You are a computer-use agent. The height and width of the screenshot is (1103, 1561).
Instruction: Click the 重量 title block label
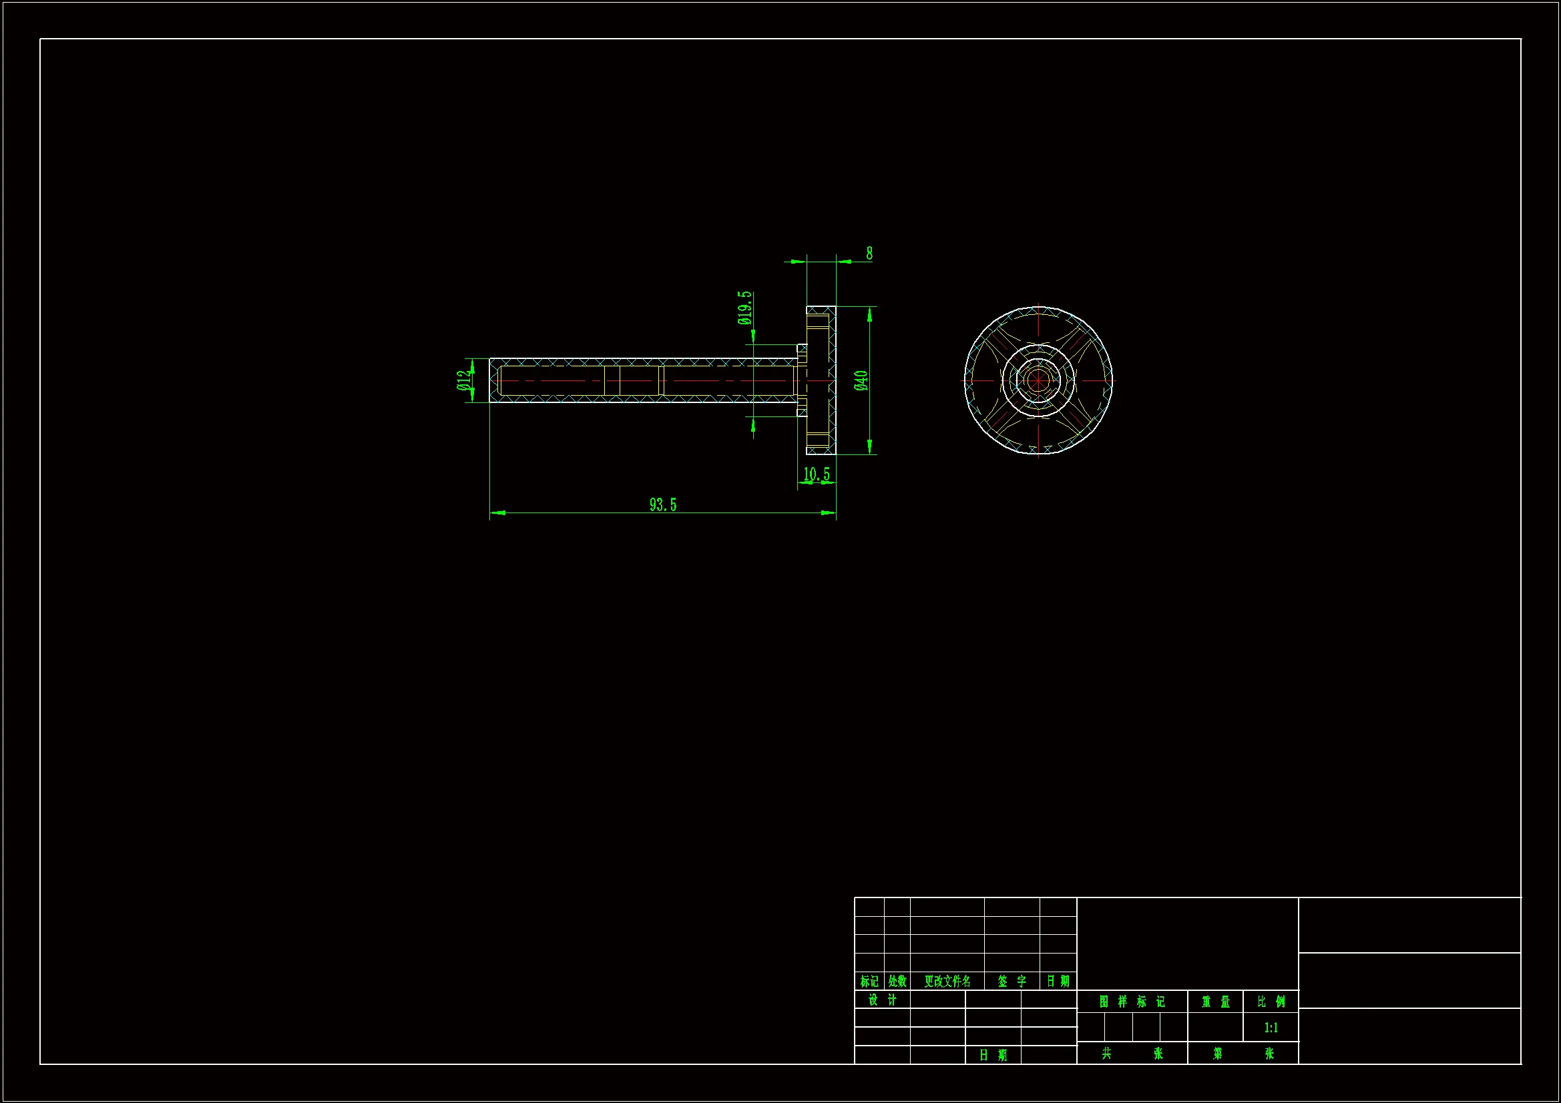pos(1216,1002)
